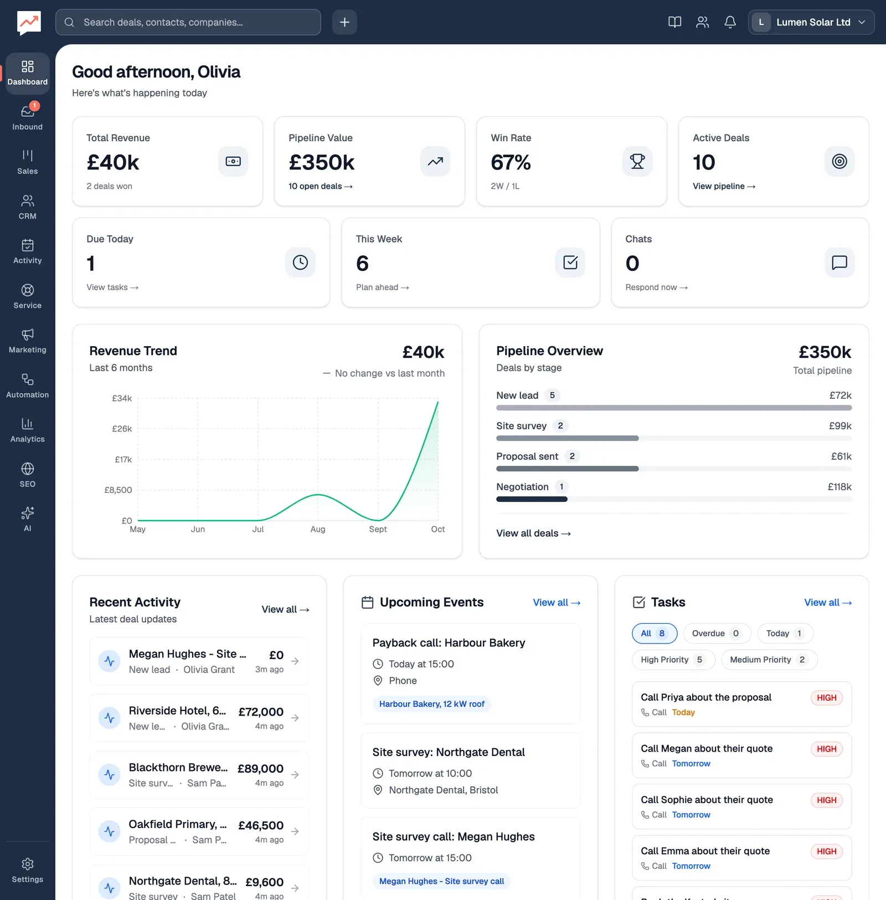This screenshot has width=886, height=900.
Task: View all Recent Activity
Action: [285, 609]
